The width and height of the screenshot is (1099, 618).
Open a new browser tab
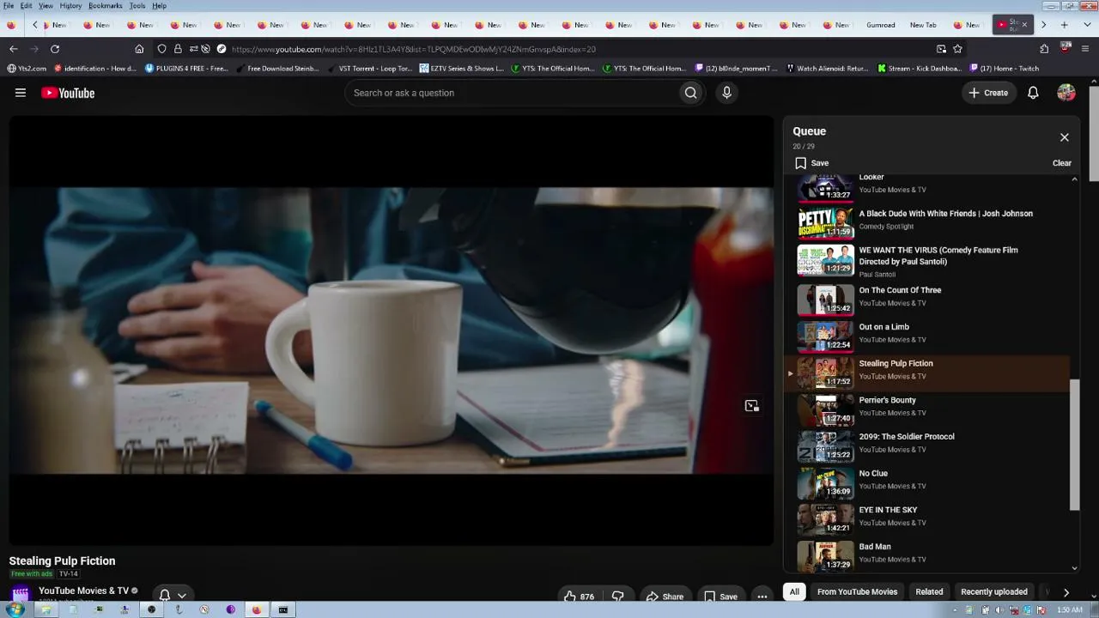[x=1065, y=25]
